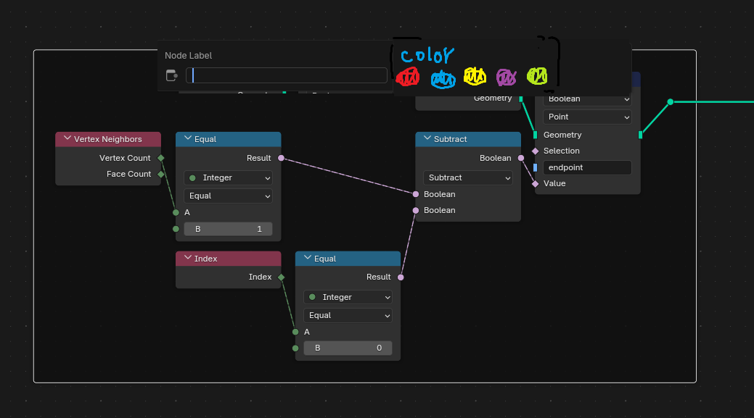This screenshot has height=418, width=754.
Task: Click the endpoint attribute name field
Action: [588, 167]
